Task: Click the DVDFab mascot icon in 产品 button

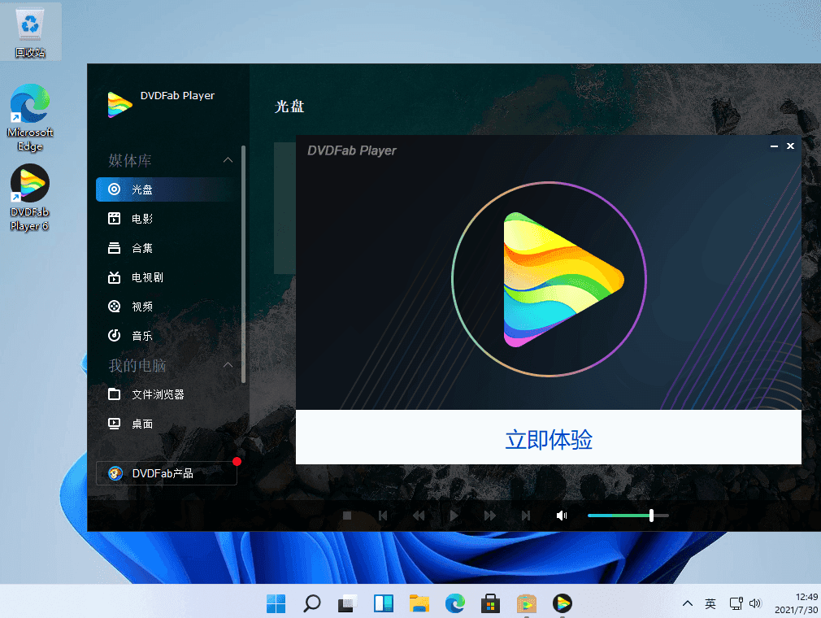Action: tap(115, 473)
